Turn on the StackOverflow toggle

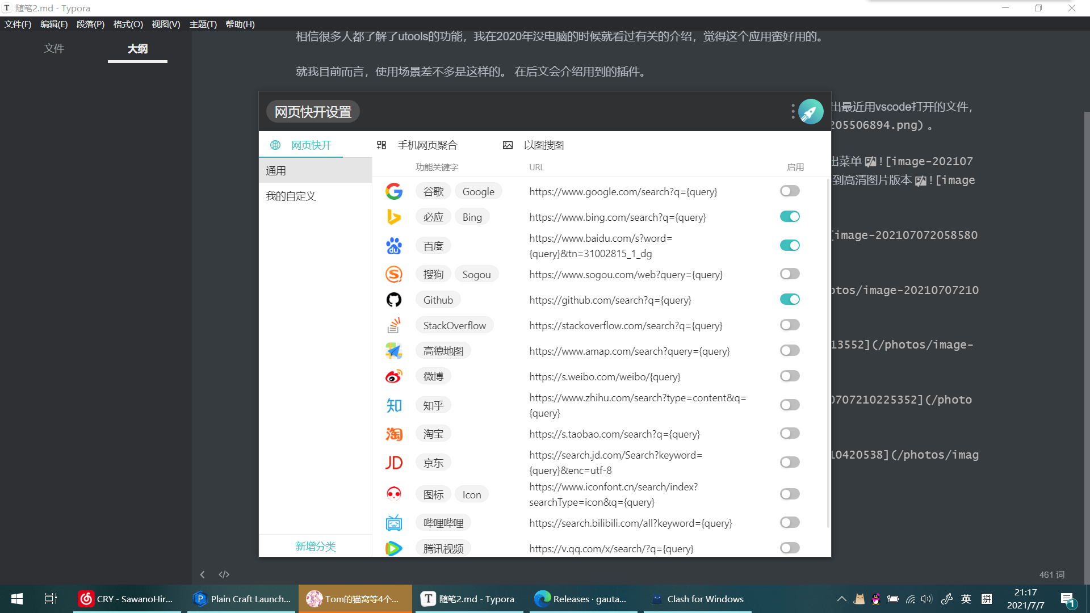pyautogui.click(x=789, y=325)
